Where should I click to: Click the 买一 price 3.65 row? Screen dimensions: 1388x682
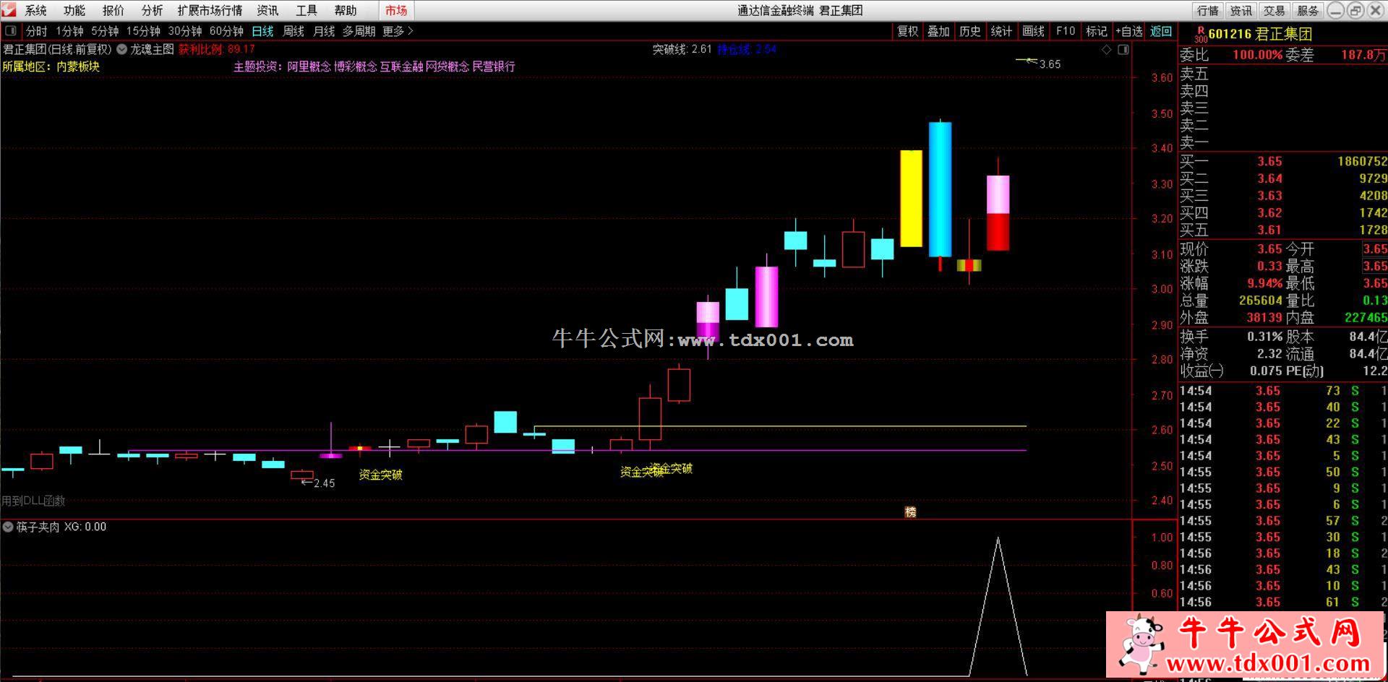pyautogui.click(x=1283, y=162)
